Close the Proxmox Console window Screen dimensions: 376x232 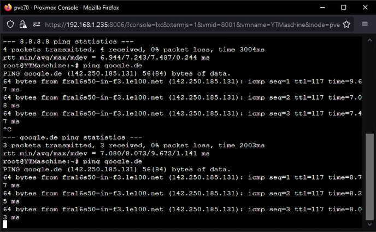pos(365,8)
